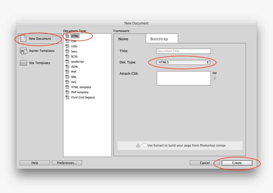Screen dimensions: 273x193
Task: Click the Help button
Action: coord(34,163)
